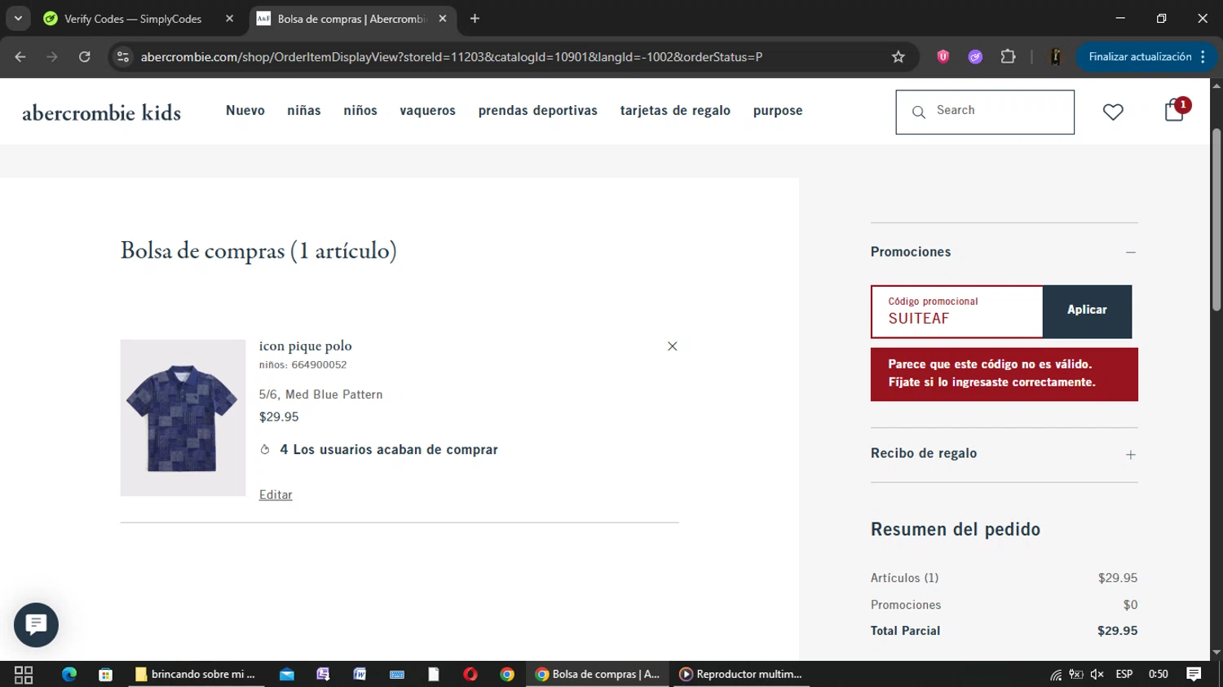Click Finalizar actualización menu dots
This screenshot has width=1223, height=687.
[1203, 57]
